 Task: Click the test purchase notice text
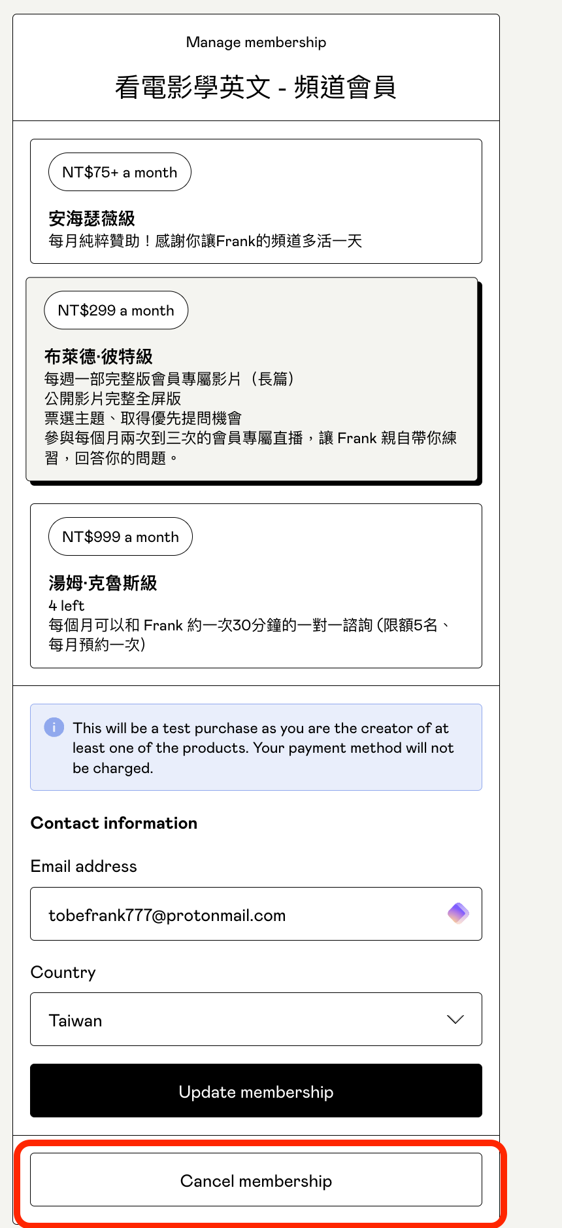pyautogui.click(x=263, y=748)
